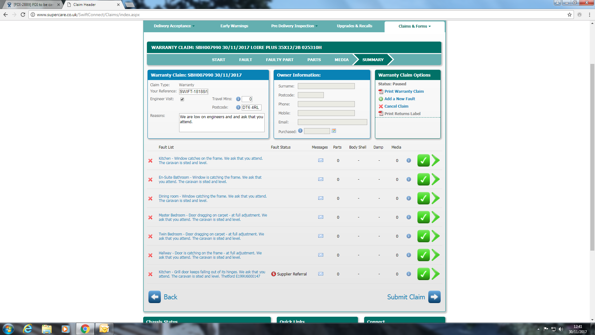Go to the FAULTY PART step tab
This screenshot has height=335, width=595.
[280, 60]
